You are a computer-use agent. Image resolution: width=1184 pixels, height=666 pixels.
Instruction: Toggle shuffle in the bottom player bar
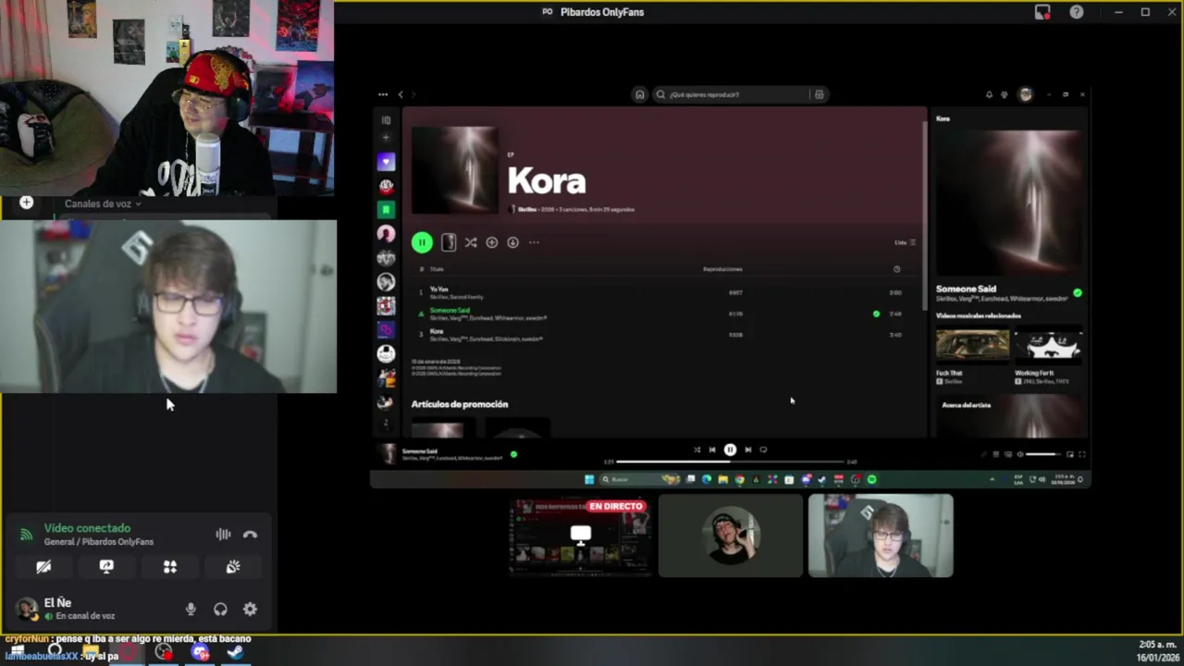(697, 450)
